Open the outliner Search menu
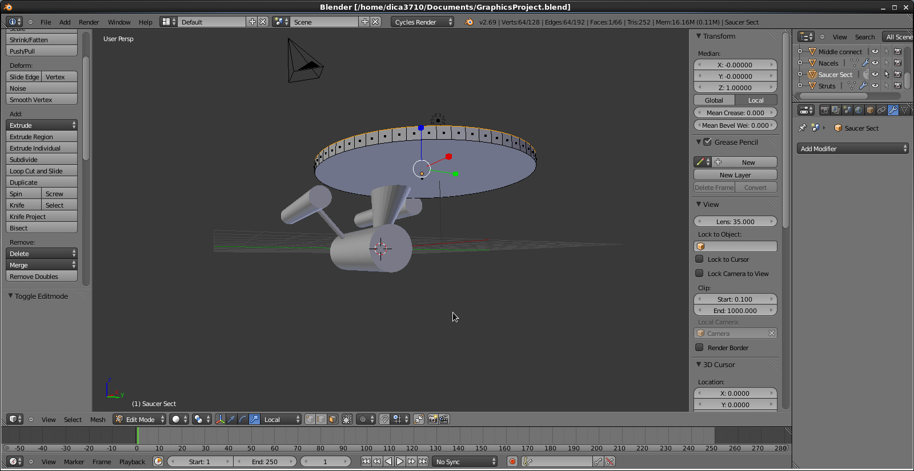The height and width of the screenshot is (471, 914). [x=865, y=37]
